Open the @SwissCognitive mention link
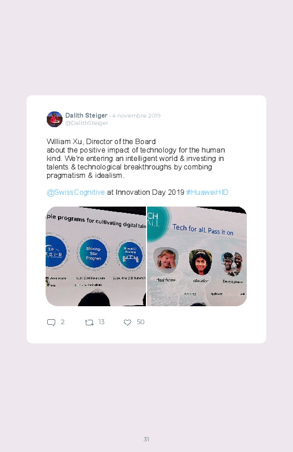 click(76, 193)
